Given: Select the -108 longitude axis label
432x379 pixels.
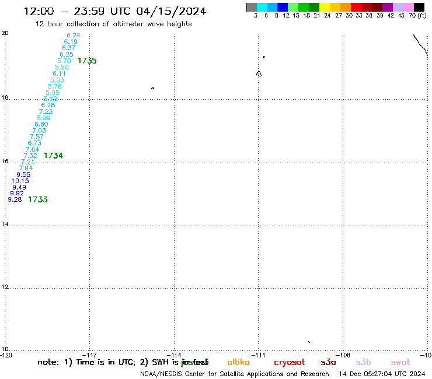Looking at the screenshot, I should click(343, 355).
